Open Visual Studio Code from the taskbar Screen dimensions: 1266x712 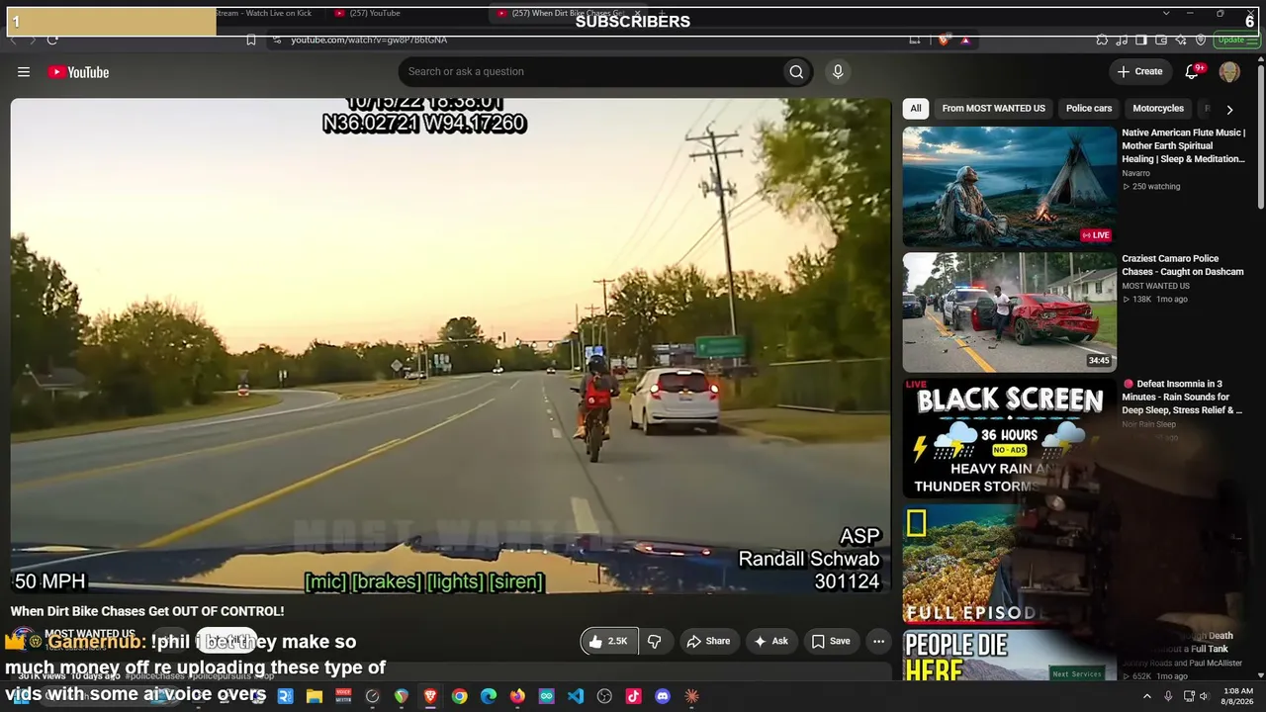576,696
